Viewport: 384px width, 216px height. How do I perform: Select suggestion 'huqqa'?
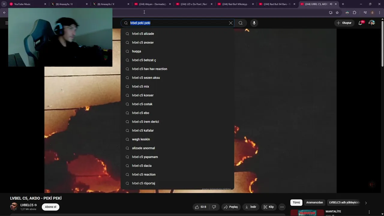[177, 51]
